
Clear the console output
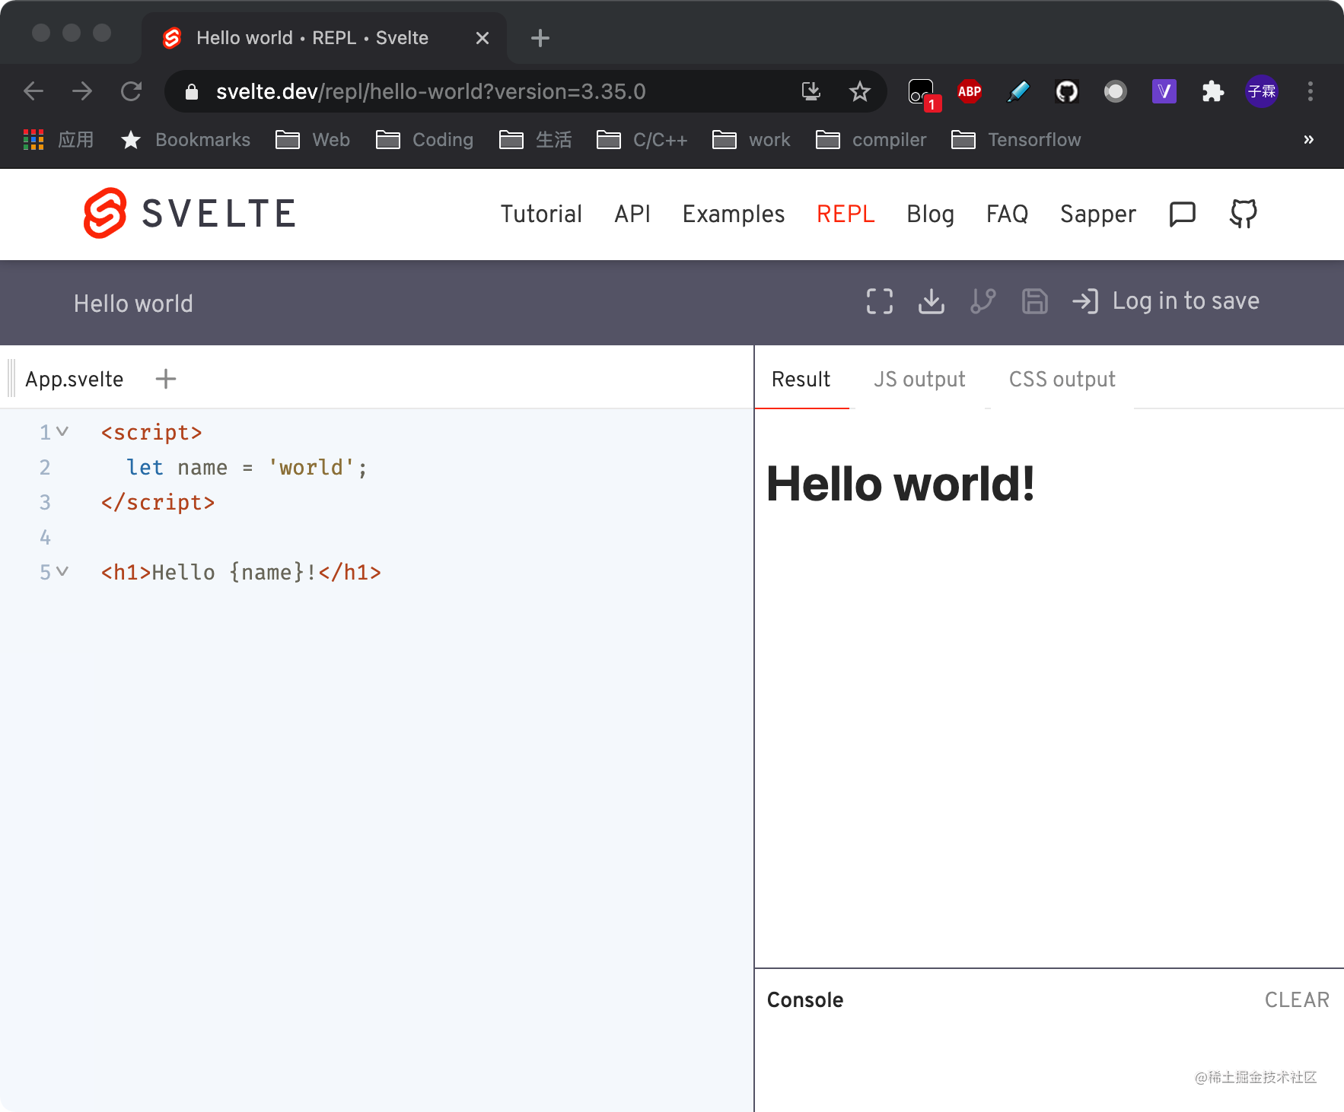tap(1298, 999)
